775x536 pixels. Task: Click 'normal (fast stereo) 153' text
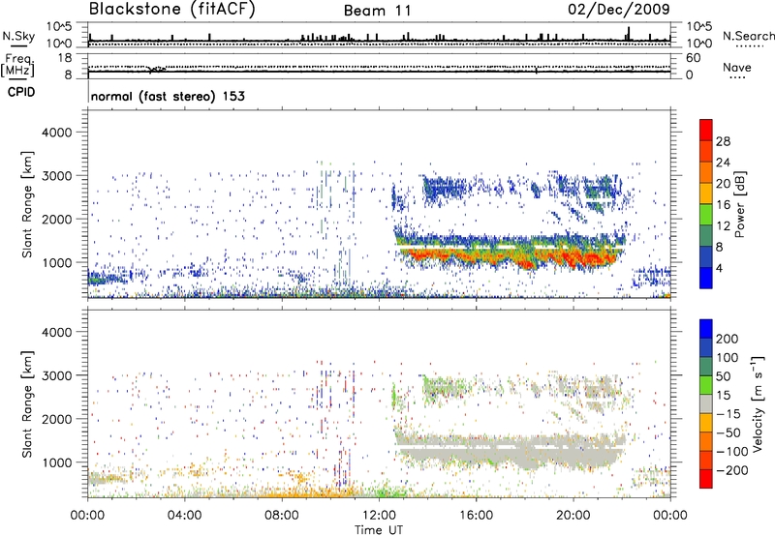coord(168,96)
